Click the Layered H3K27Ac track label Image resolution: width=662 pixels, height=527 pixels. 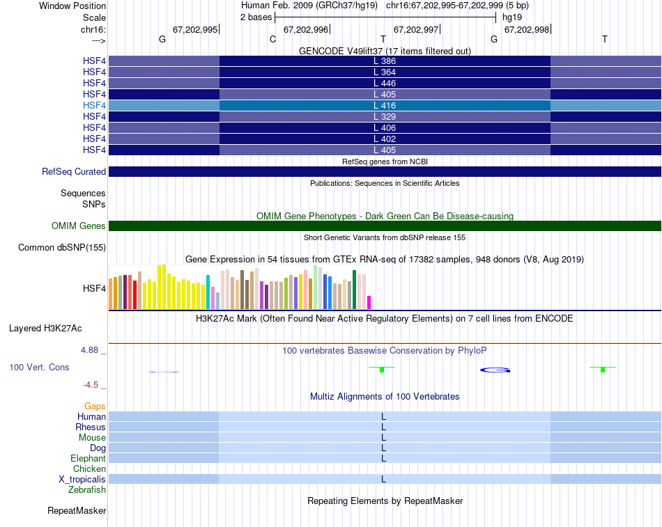pyautogui.click(x=45, y=329)
